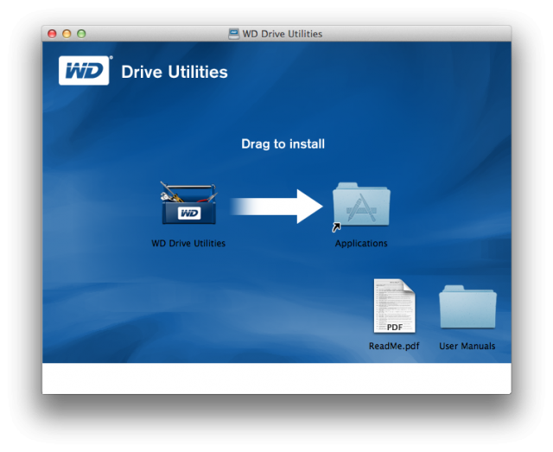553x452 pixels.
Task: Click the "WD Drive Utilities" label under toolbox
Action: 188,244
